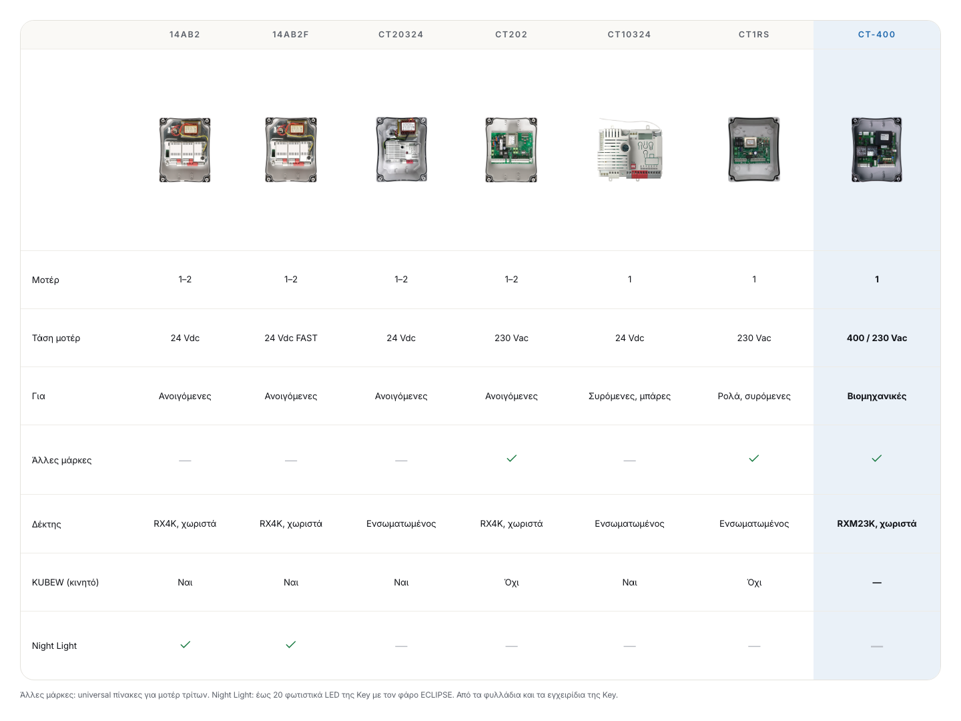Image resolution: width=961 pixels, height=721 pixels.
Task: Select the CT1RS product image
Action: click(x=754, y=150)
